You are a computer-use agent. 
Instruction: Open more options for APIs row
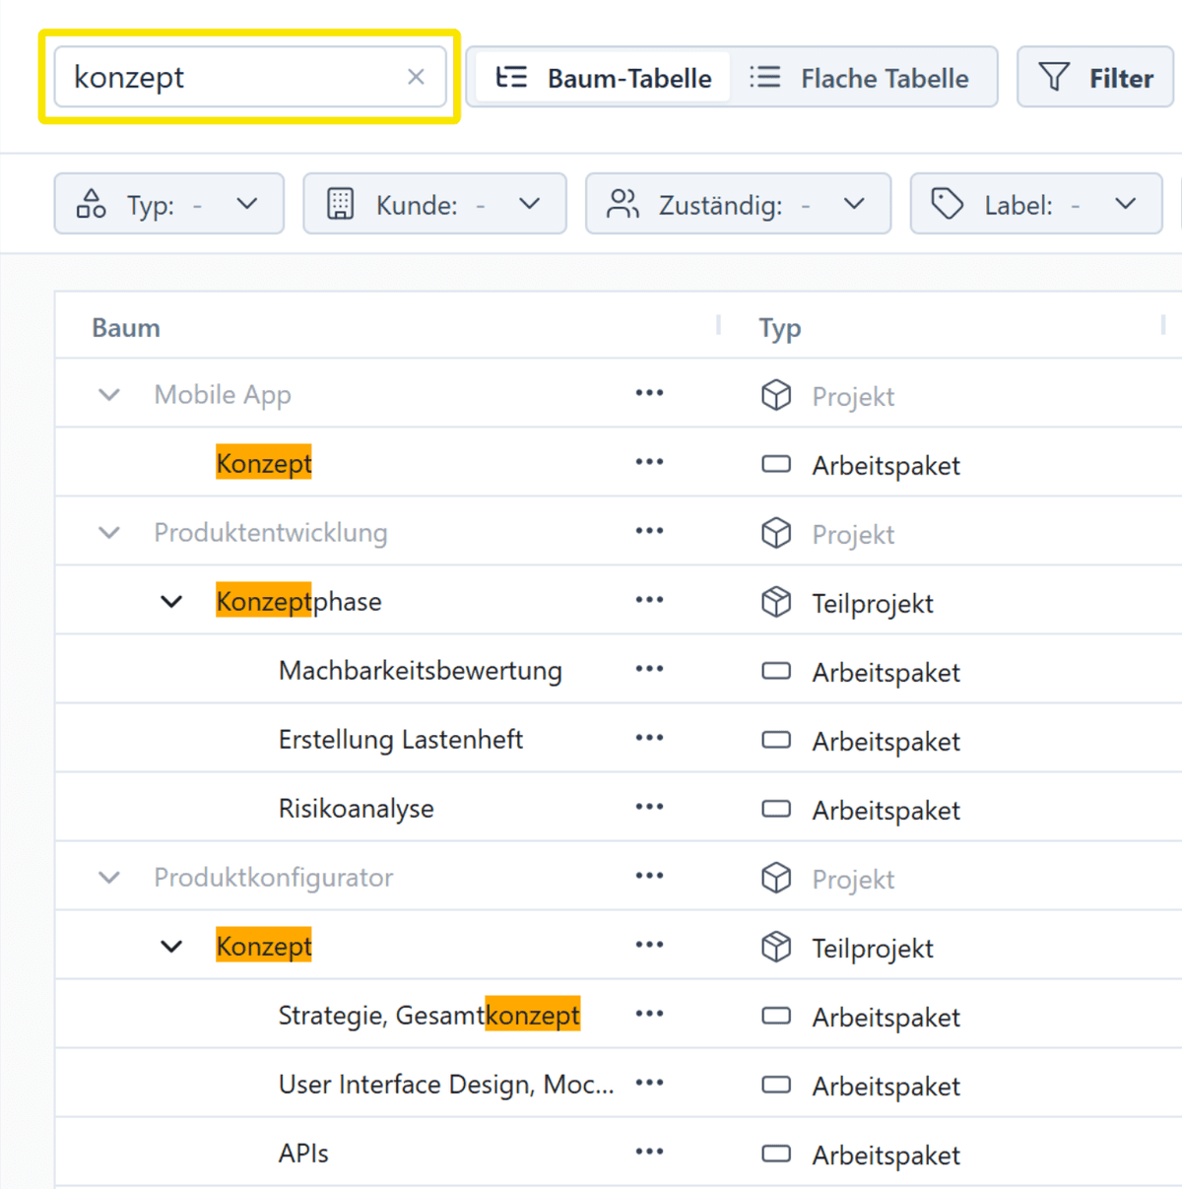pos(649,1152)
